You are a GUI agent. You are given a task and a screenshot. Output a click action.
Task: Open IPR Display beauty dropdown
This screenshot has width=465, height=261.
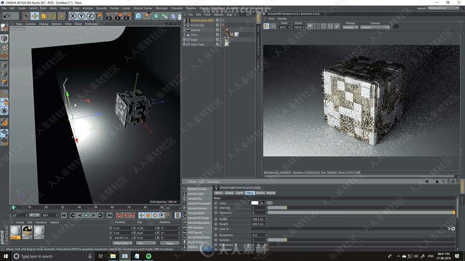point(351,27)
